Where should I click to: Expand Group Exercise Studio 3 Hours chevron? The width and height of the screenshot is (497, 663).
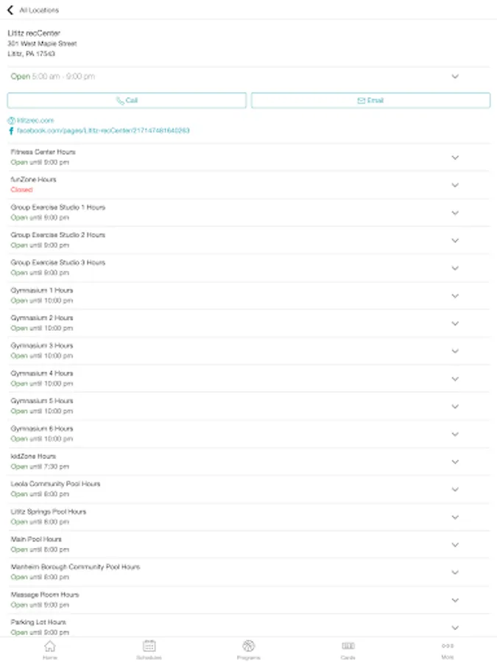[x=455, y=268]
